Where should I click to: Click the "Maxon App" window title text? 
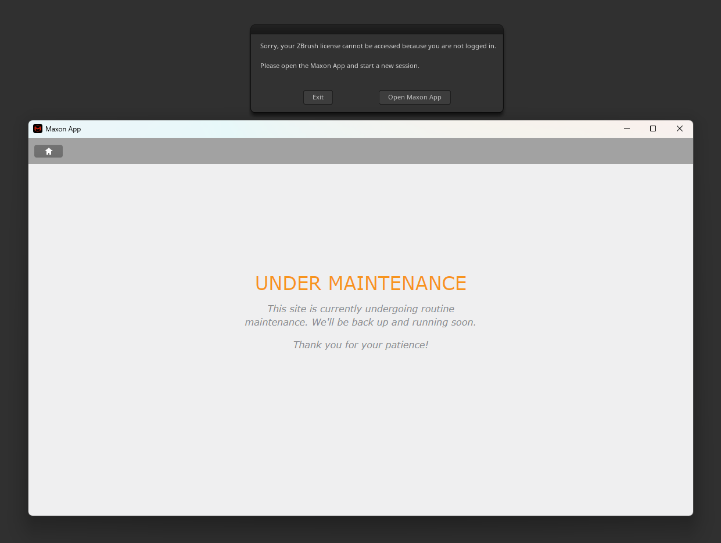[x=63, y=129]
